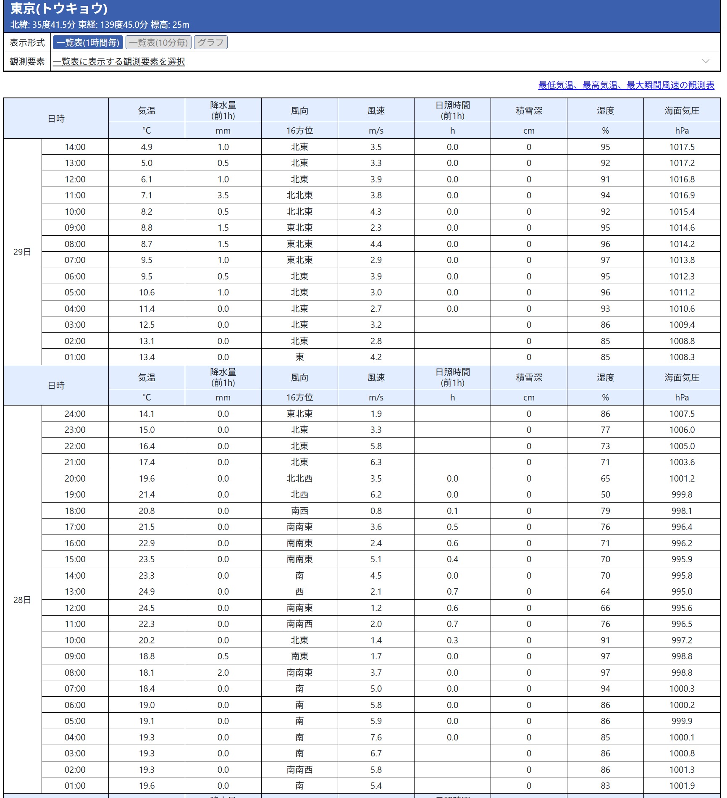Click the 観測要素 label cell
Screen dimensions: 727x798
[27, 62]
